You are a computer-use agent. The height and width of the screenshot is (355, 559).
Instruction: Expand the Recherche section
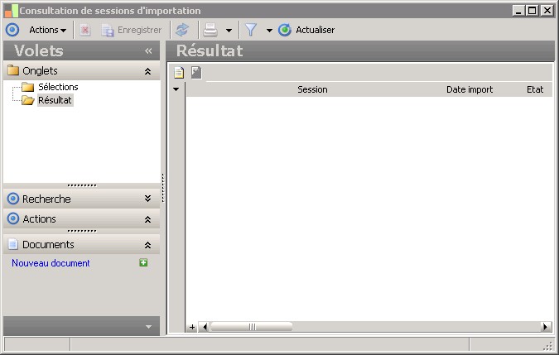click(147, 199)
